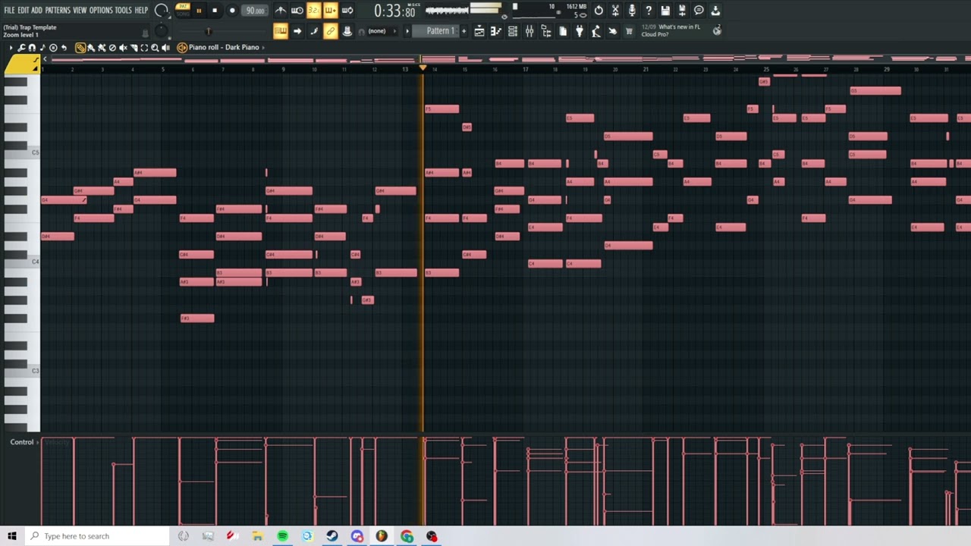The width and height of the screenshot is (971, 546).
Task: Click the add new pattern plus button
Action: [464, 31]
